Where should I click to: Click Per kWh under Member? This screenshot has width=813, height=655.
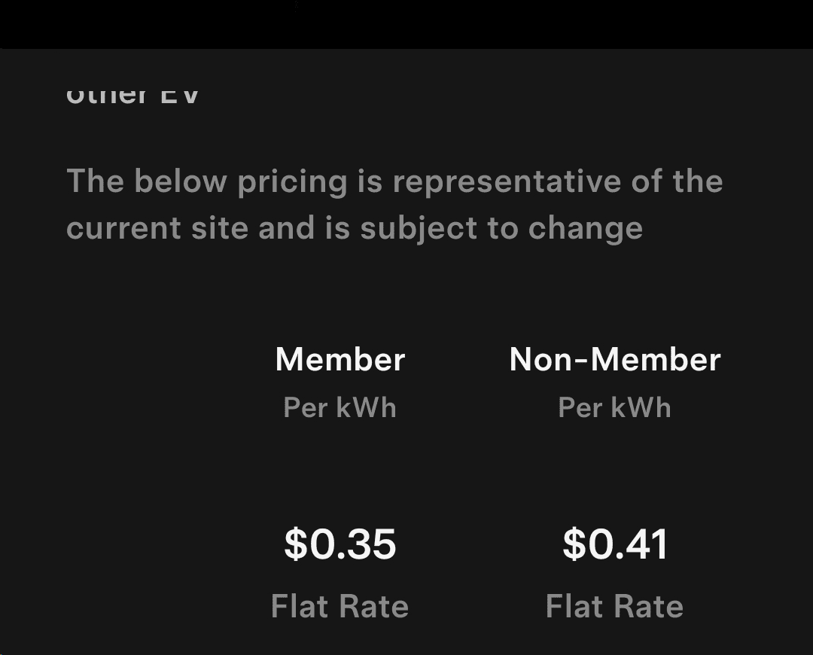point(340,408)
